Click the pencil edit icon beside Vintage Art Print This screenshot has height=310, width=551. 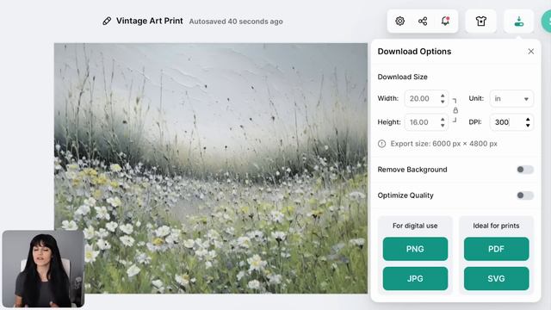coord(107,21)
